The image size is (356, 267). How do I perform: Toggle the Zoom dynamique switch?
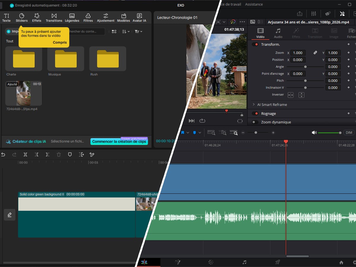click(x=255, y=122)
